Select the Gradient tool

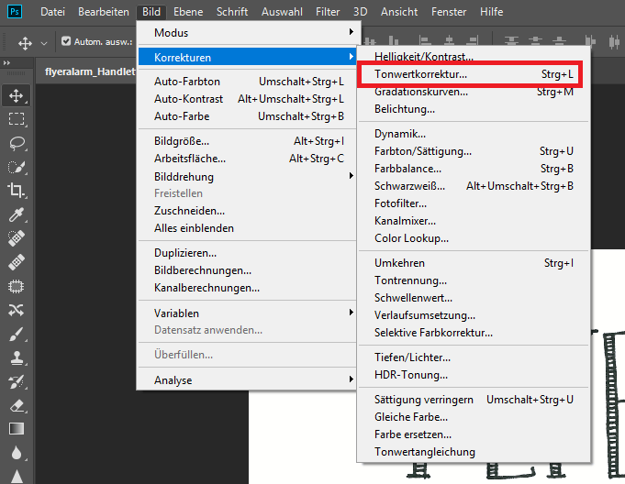[17, 429]
